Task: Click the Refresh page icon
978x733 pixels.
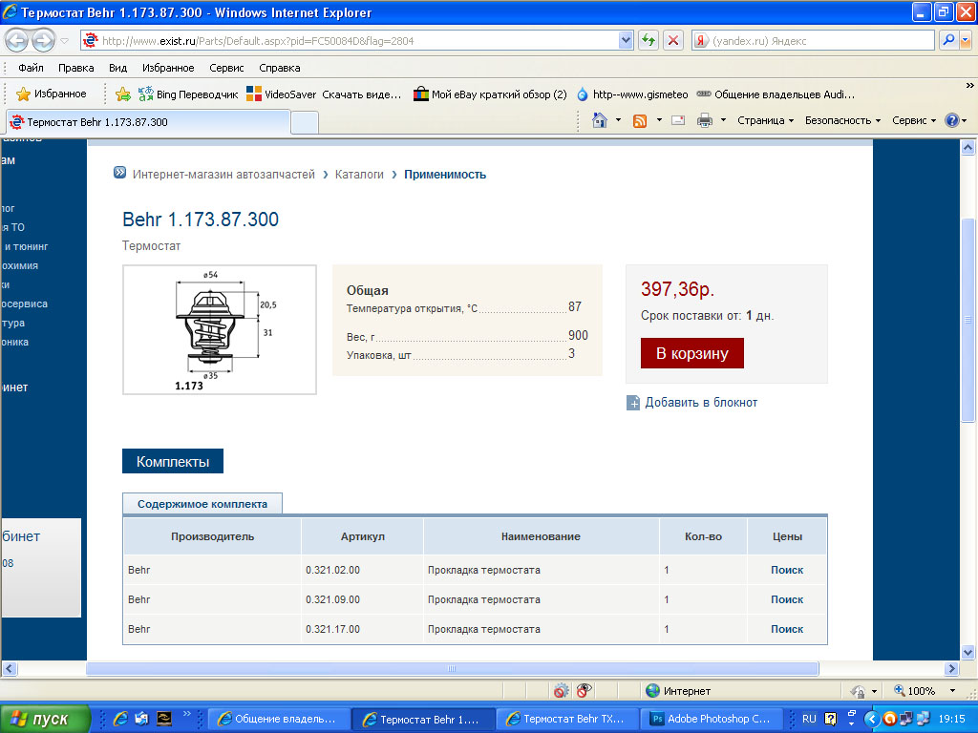Action: pos(648,40)
